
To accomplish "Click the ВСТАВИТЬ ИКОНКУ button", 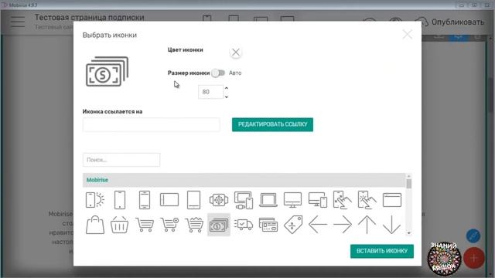I will pyautogui.click(x=381, y=251).
